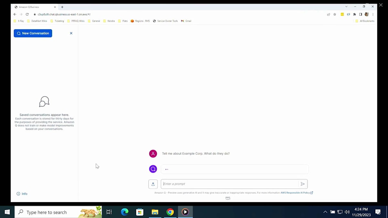
Task: Switch to the media player taskbar app
Action: click(x=185, y=212)
